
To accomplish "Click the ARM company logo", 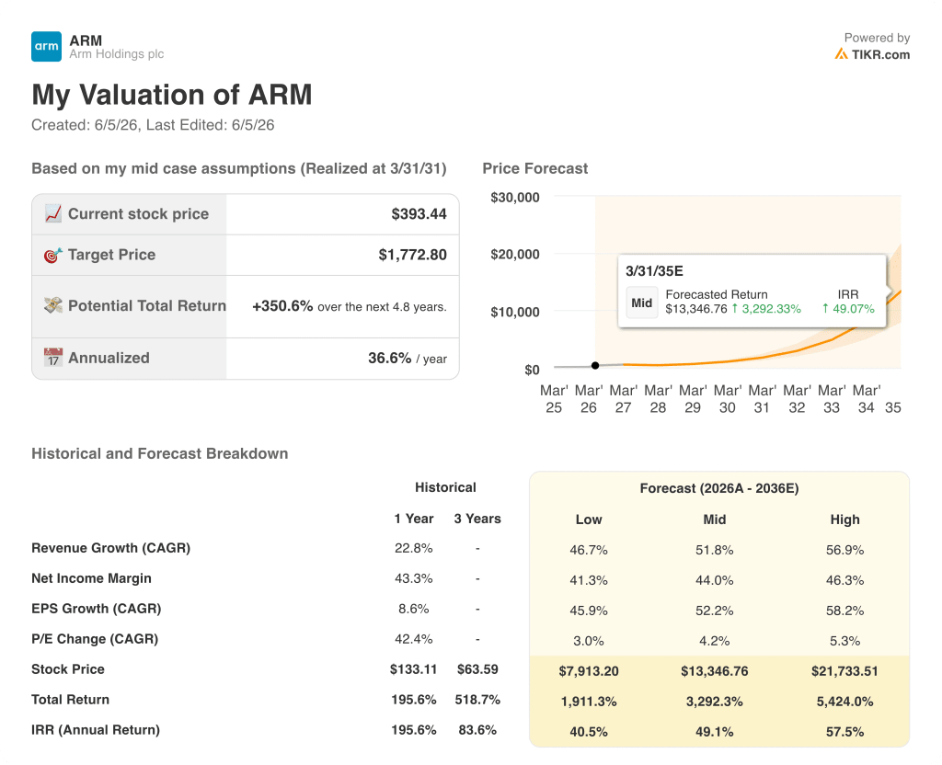I will click(46, 46).
